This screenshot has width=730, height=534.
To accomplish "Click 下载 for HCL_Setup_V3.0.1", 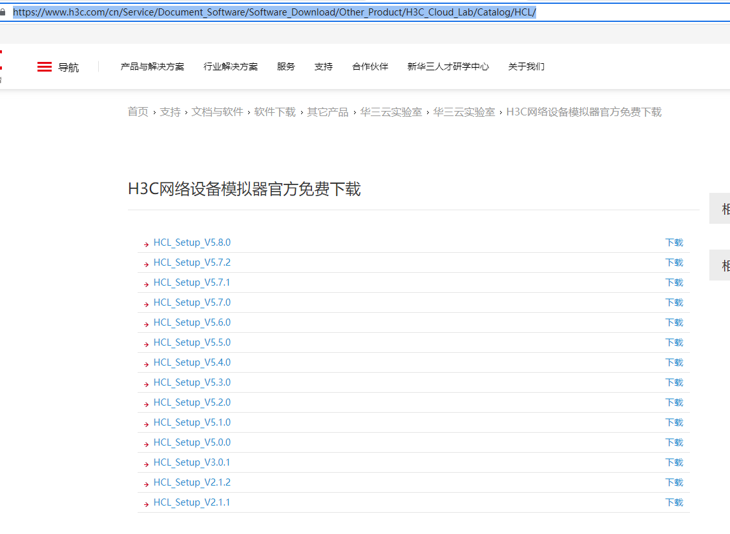I will tap(674, 462).
